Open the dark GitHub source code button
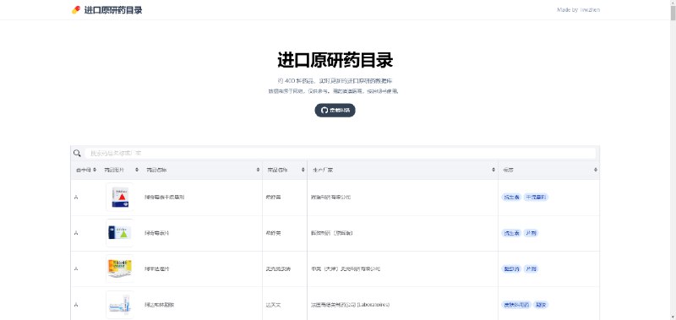 click(x=335, y=111)
